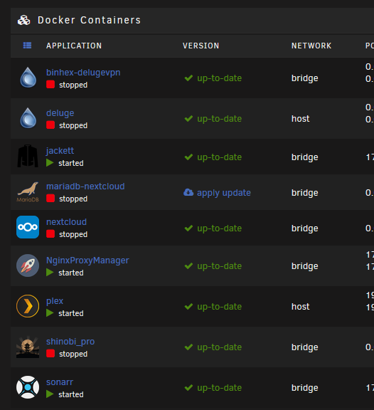Click up-to-date status for shinobi_pro
Screen dimensions: 374x410
(220, 347)
